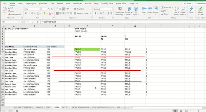This screenshot has height=112, width=206.
Task: Select the Format Painter brush
Action: tap(15, 15)
